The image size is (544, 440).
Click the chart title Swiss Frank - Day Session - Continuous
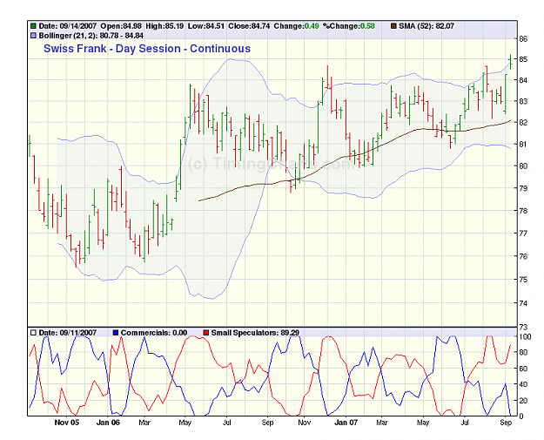[x=147, y=49]
